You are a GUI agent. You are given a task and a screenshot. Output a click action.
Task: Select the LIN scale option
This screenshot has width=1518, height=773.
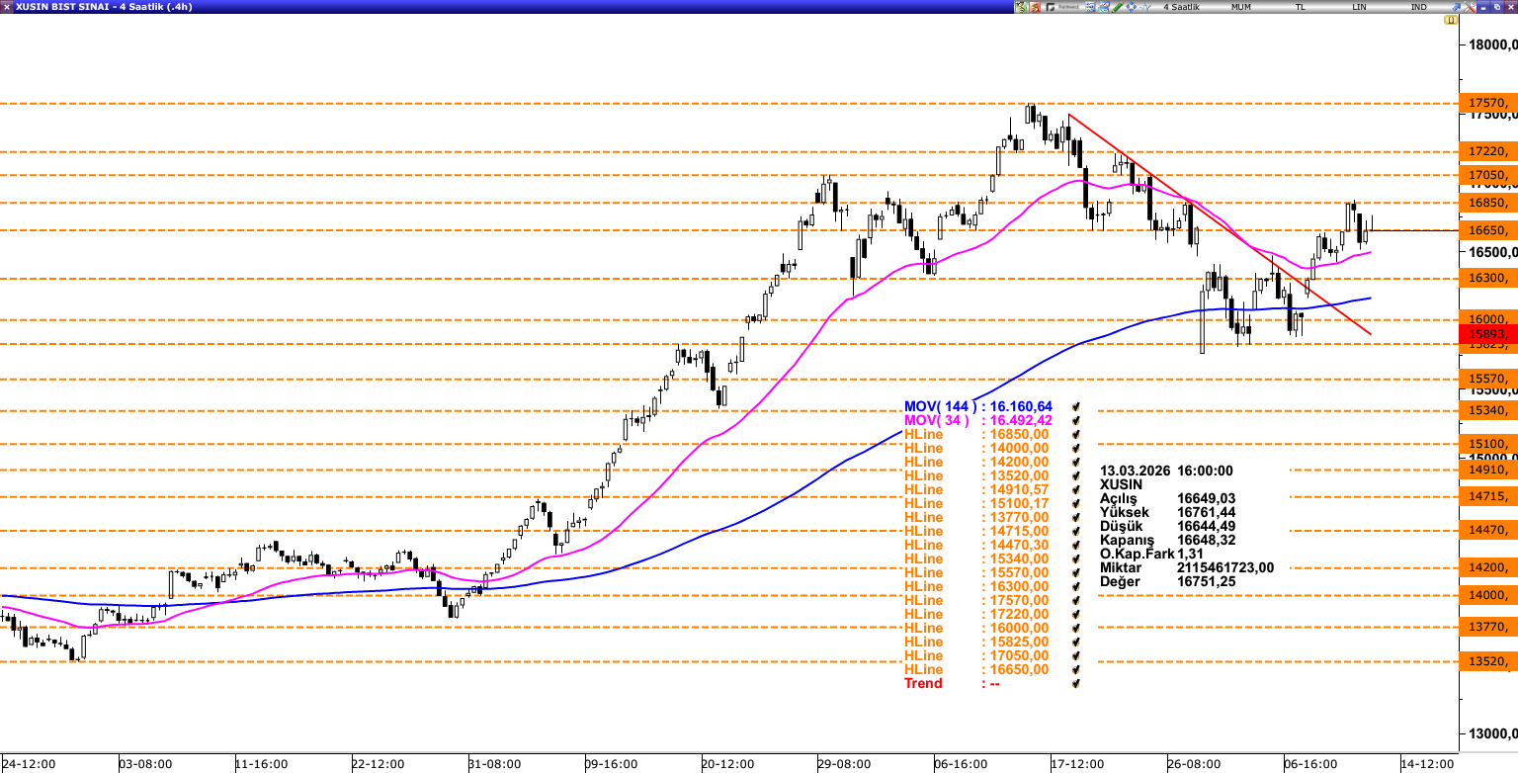click(x=1359, y=7)
